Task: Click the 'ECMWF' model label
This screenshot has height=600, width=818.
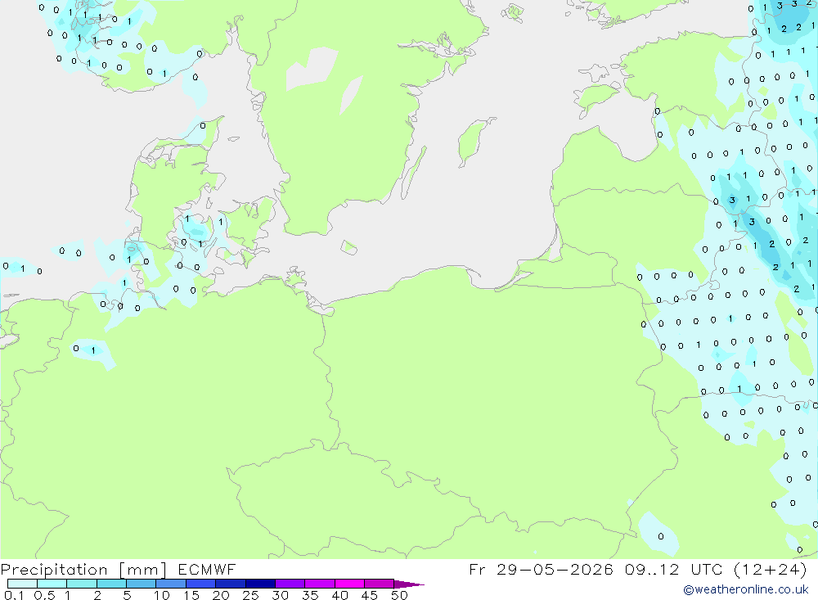Action: point(207,569)
